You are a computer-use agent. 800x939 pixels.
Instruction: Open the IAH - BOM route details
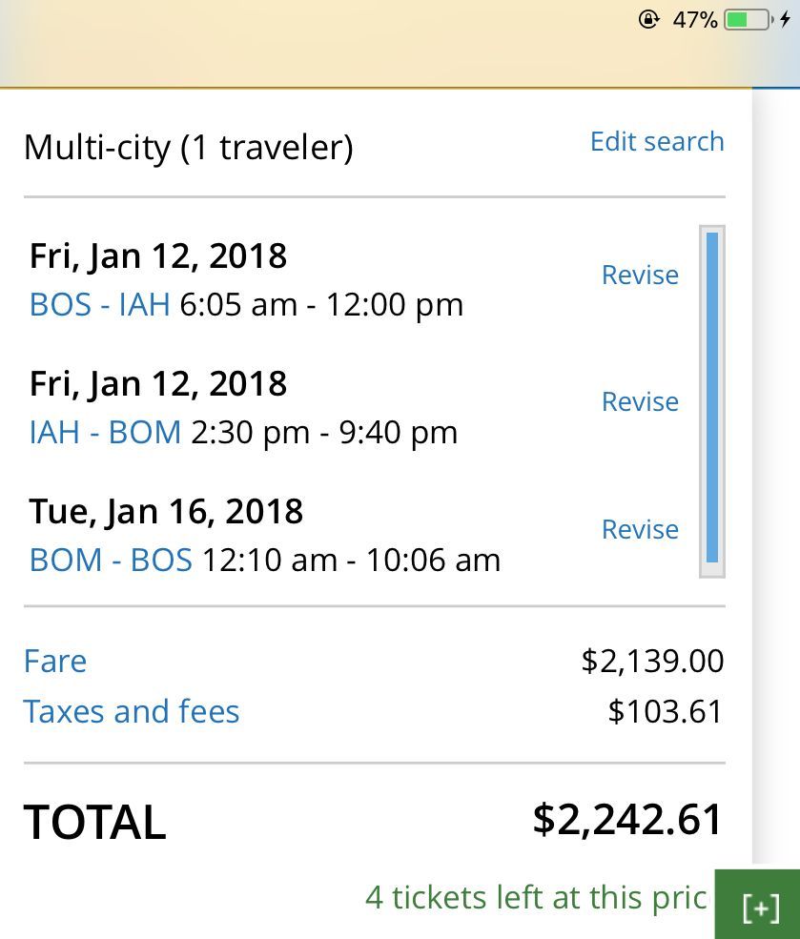point(105,433)
